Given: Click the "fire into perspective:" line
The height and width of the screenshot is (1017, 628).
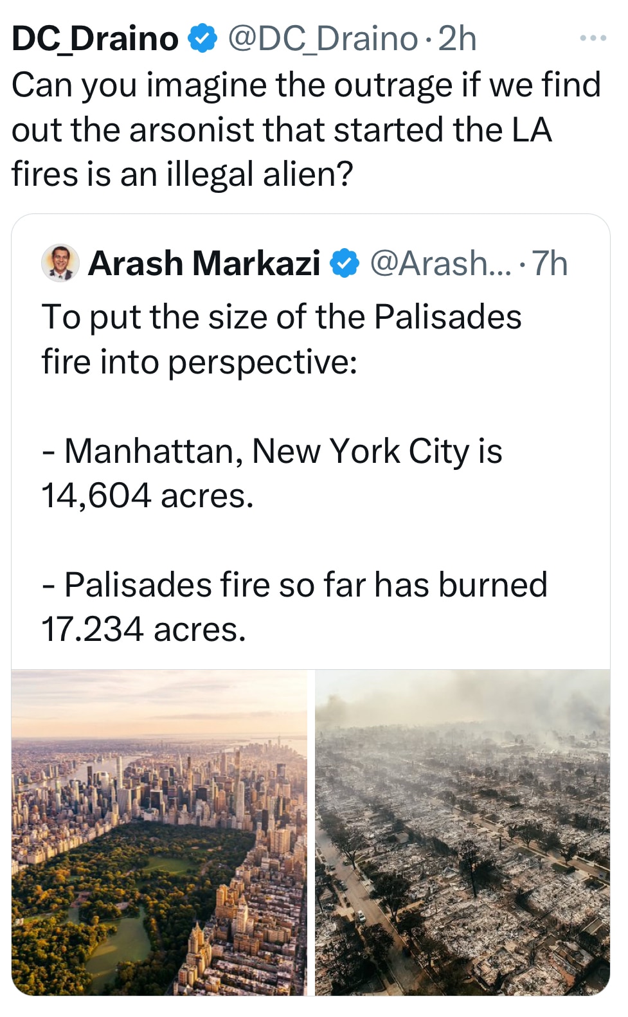Looking at the screenshot, I should click(199, 361).
